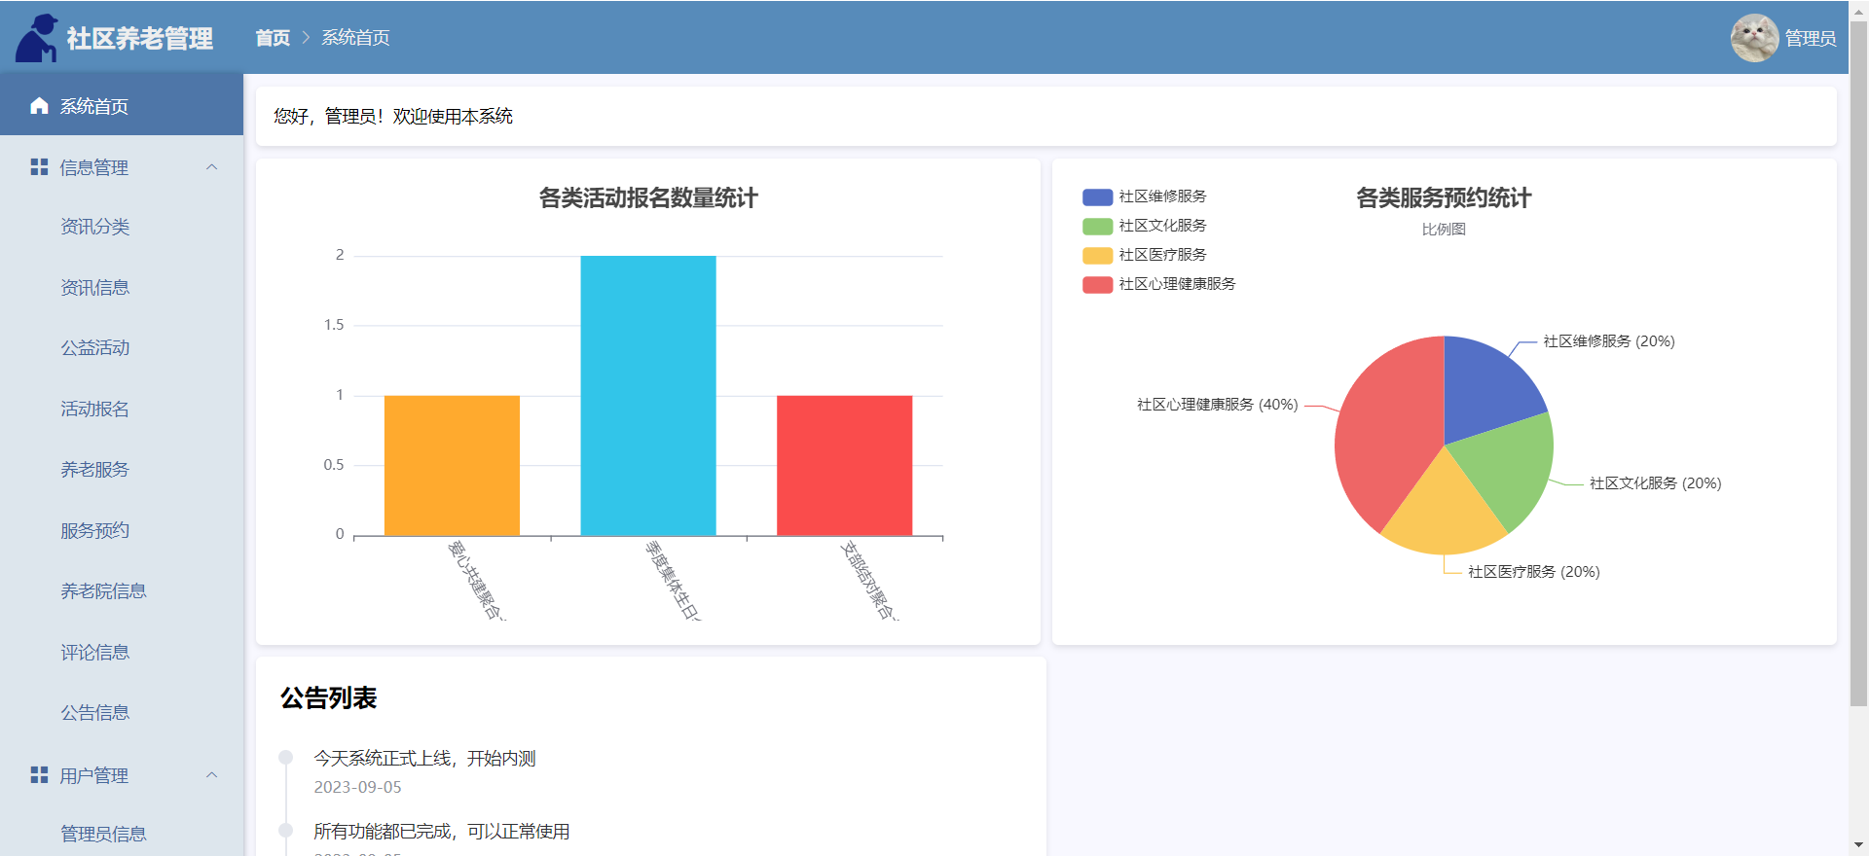This screenshot has height=856, width=1869.
Task: Click the 社区心理健康服务 (40%) pie label
Action: point(1218,405)
